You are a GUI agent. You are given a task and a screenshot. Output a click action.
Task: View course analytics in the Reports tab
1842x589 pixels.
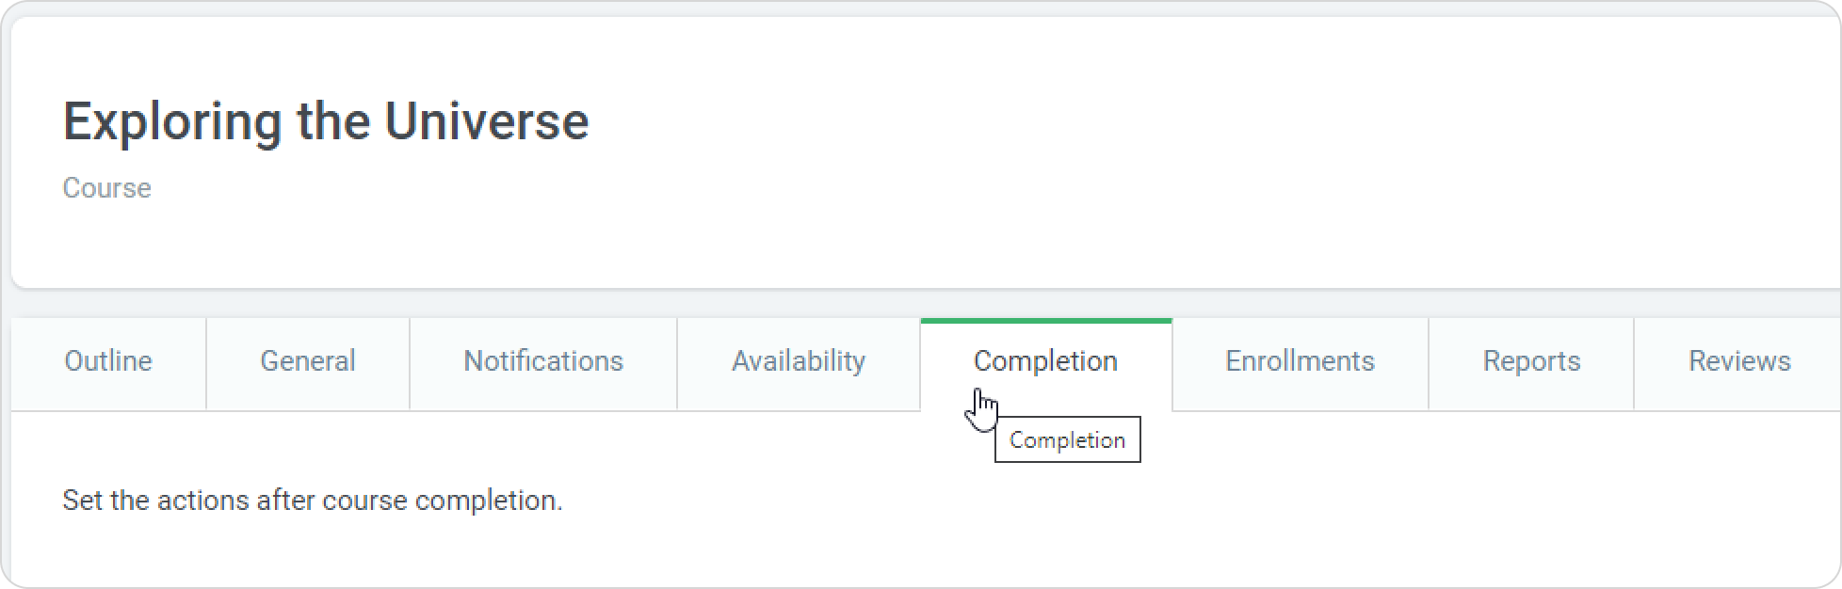(x=1531, y=361)
